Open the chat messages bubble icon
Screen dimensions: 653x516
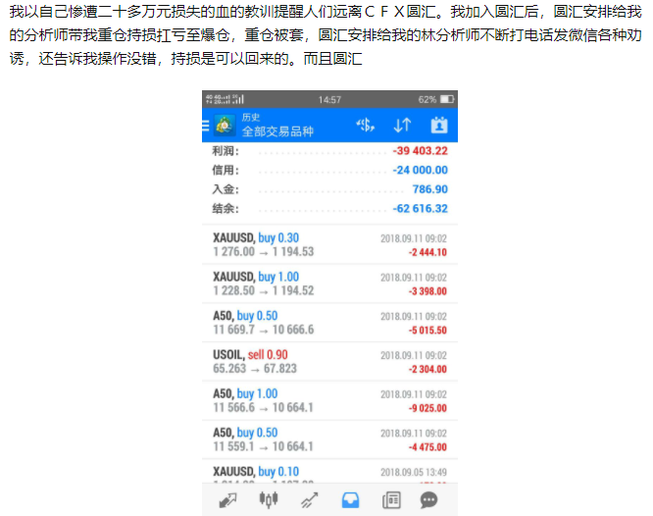(x=428, y=500)
